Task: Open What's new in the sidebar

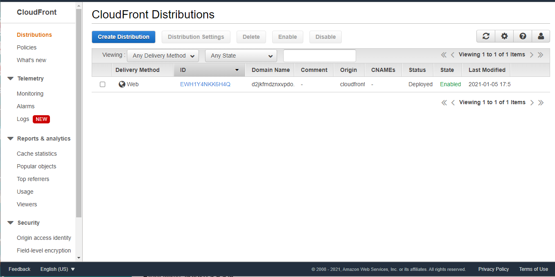Action: pos(32,60)
